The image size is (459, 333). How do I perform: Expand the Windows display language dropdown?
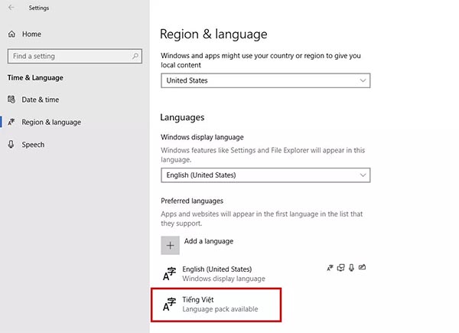tap(265, 175)
